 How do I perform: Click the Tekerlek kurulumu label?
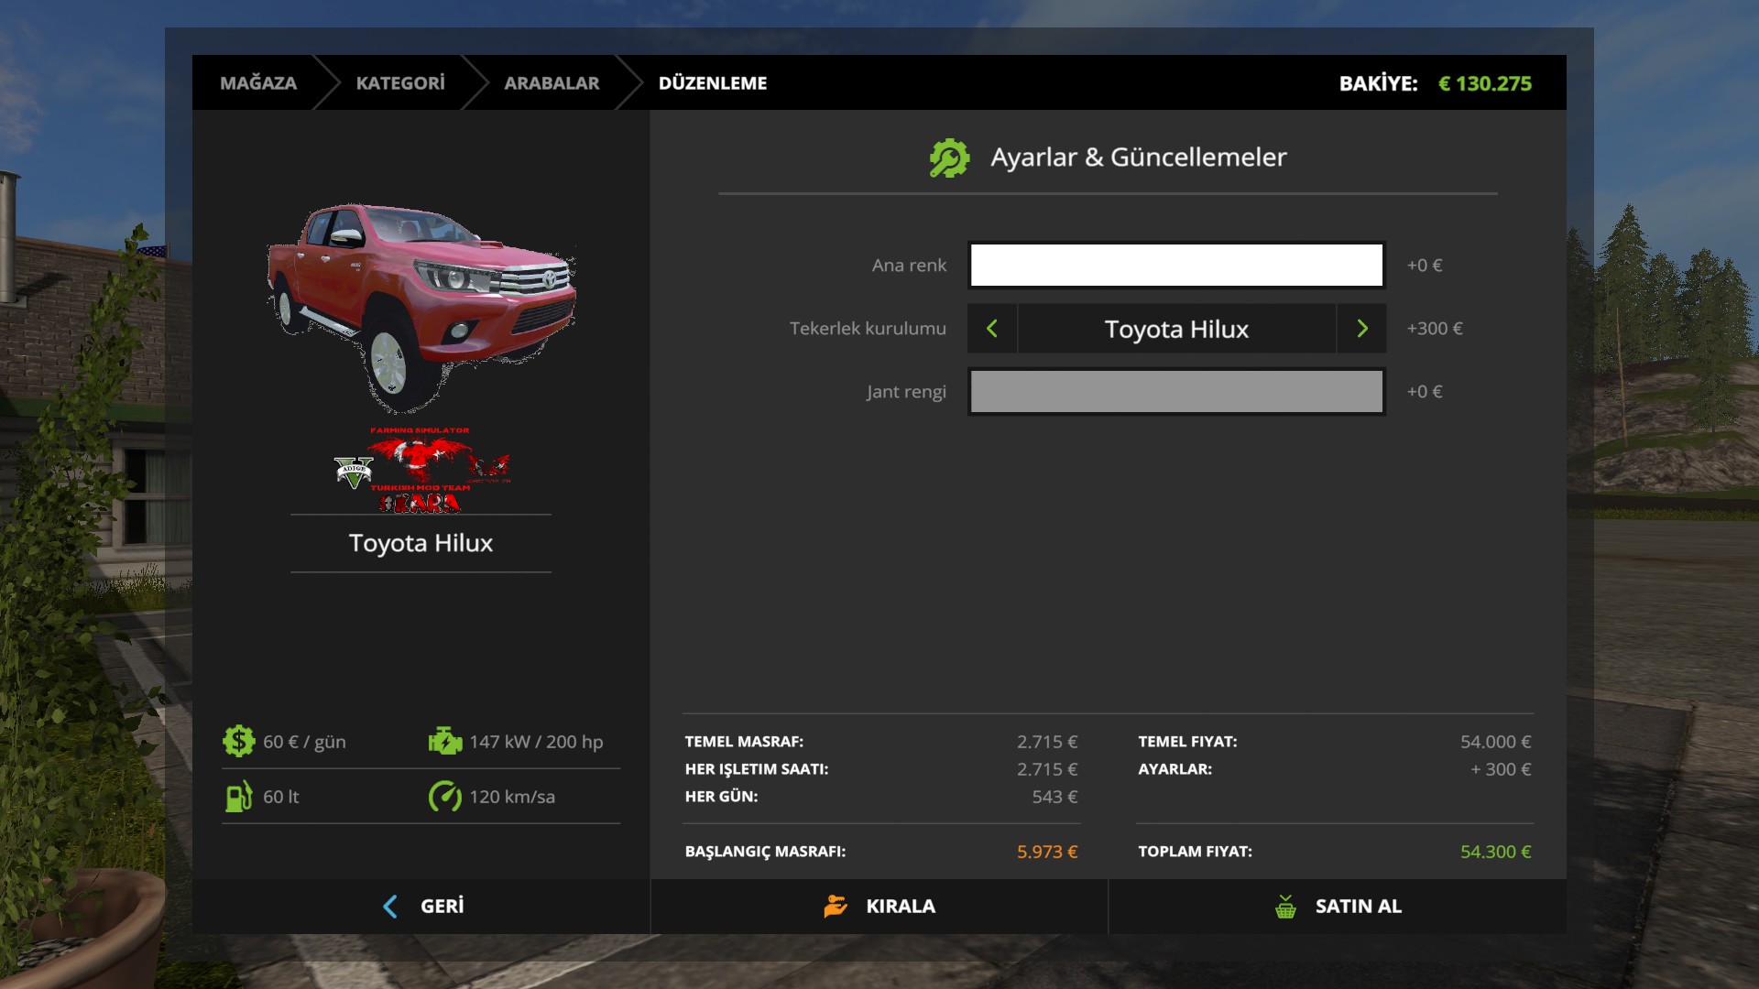click(x=868, y=329)
